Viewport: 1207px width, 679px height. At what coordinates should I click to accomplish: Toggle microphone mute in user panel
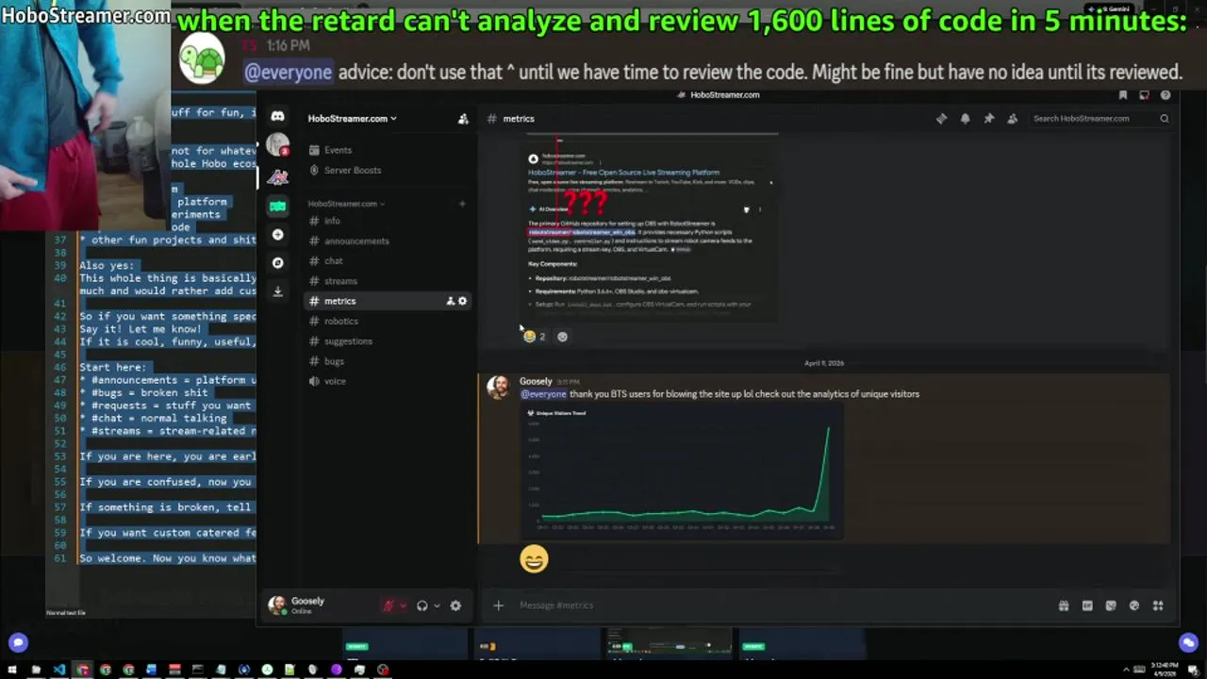tap(388, 605)
